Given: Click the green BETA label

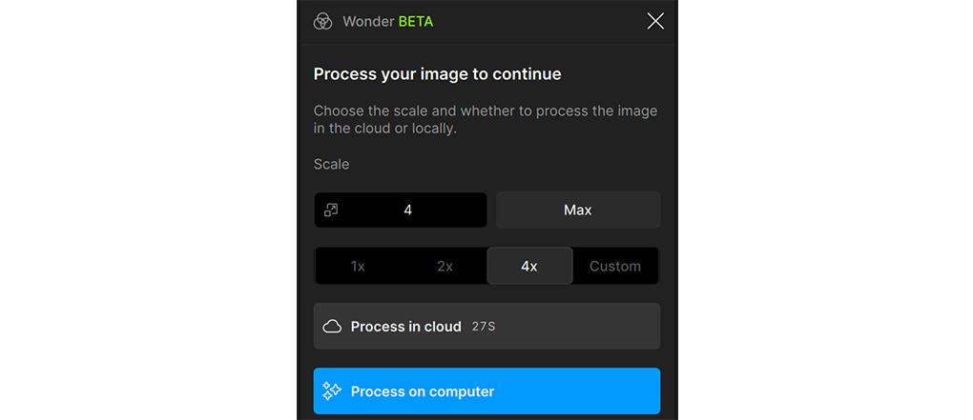Looking at the screenshot, I should click(x=415, y=21).
